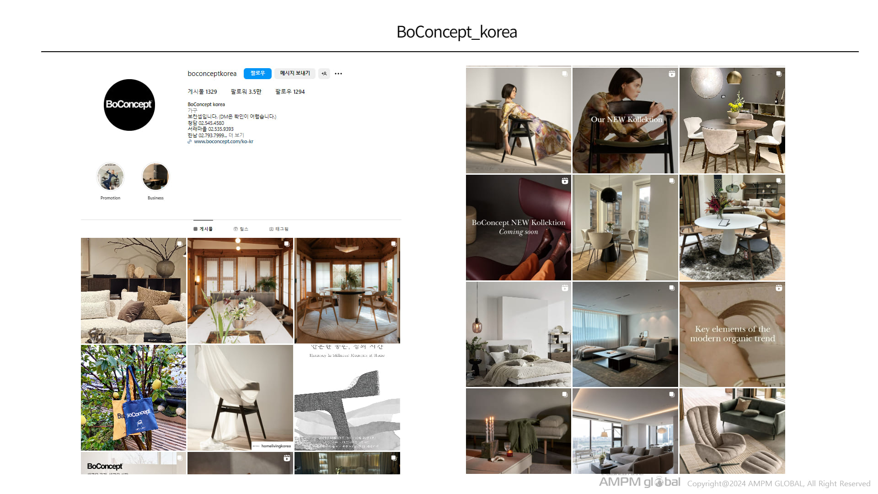Open the three-dot more options menu
Viewport: 878px width, 494px height.
tap(338, 74)
